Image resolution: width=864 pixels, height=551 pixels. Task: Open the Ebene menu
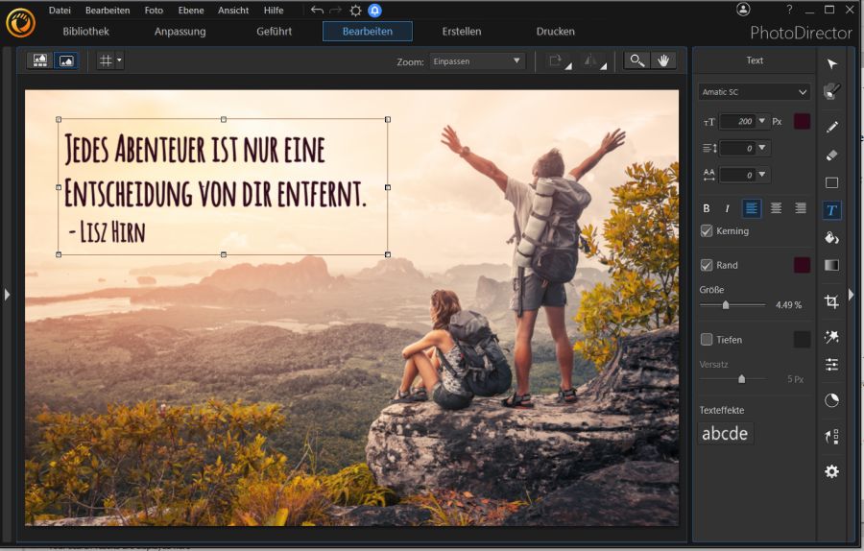coord(190,11)
